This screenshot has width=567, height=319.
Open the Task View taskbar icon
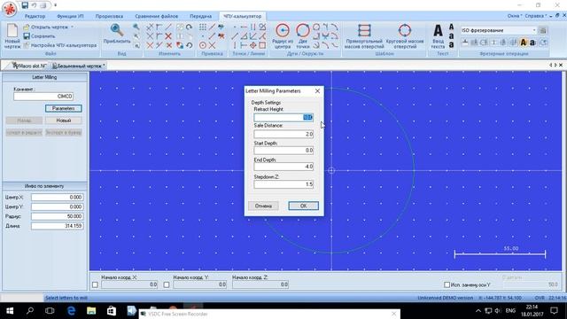50,311
